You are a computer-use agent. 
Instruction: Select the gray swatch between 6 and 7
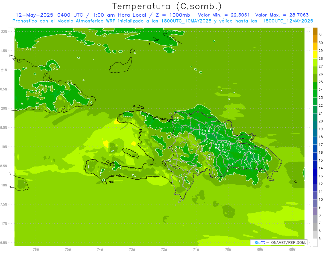[315, 227]
